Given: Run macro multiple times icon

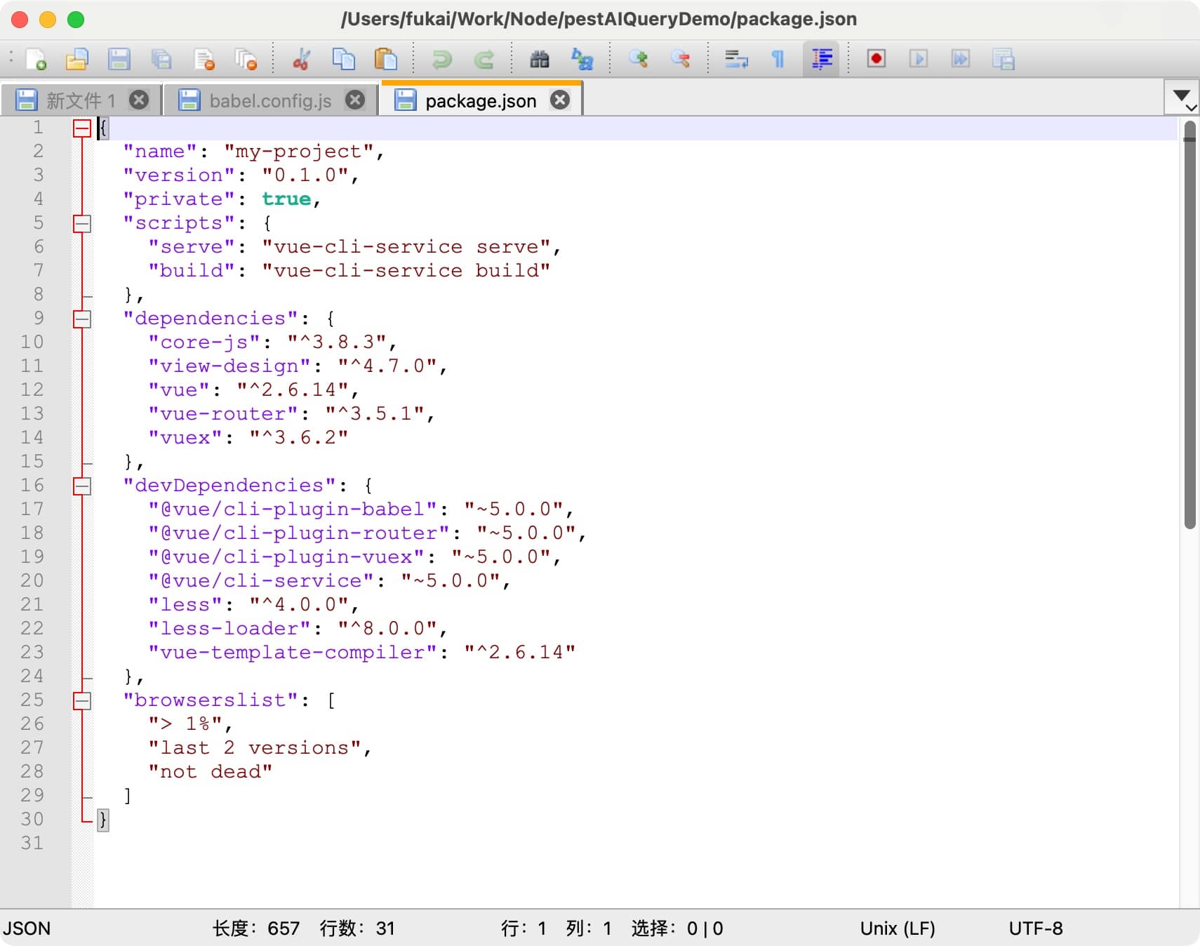Looking at the screenshot, I should 961,59.
